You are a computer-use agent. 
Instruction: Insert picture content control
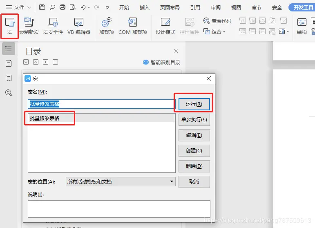click(262, 21)
